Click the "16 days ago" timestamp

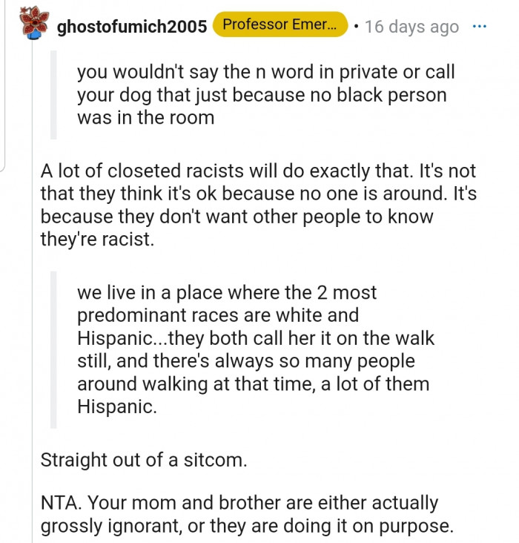click(411, 27)
